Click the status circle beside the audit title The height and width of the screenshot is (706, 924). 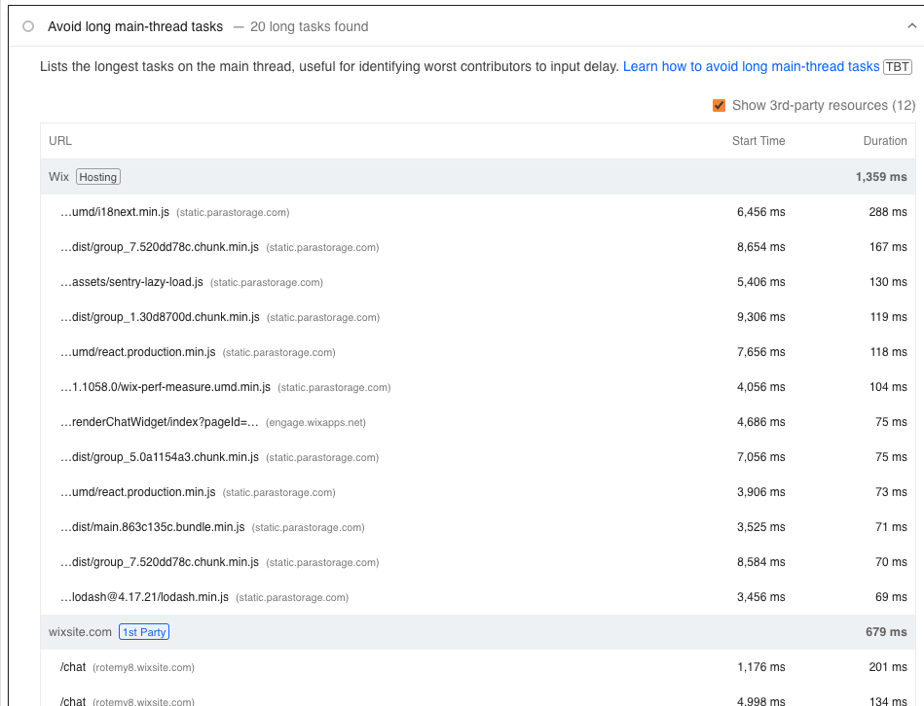click(27, 25)
